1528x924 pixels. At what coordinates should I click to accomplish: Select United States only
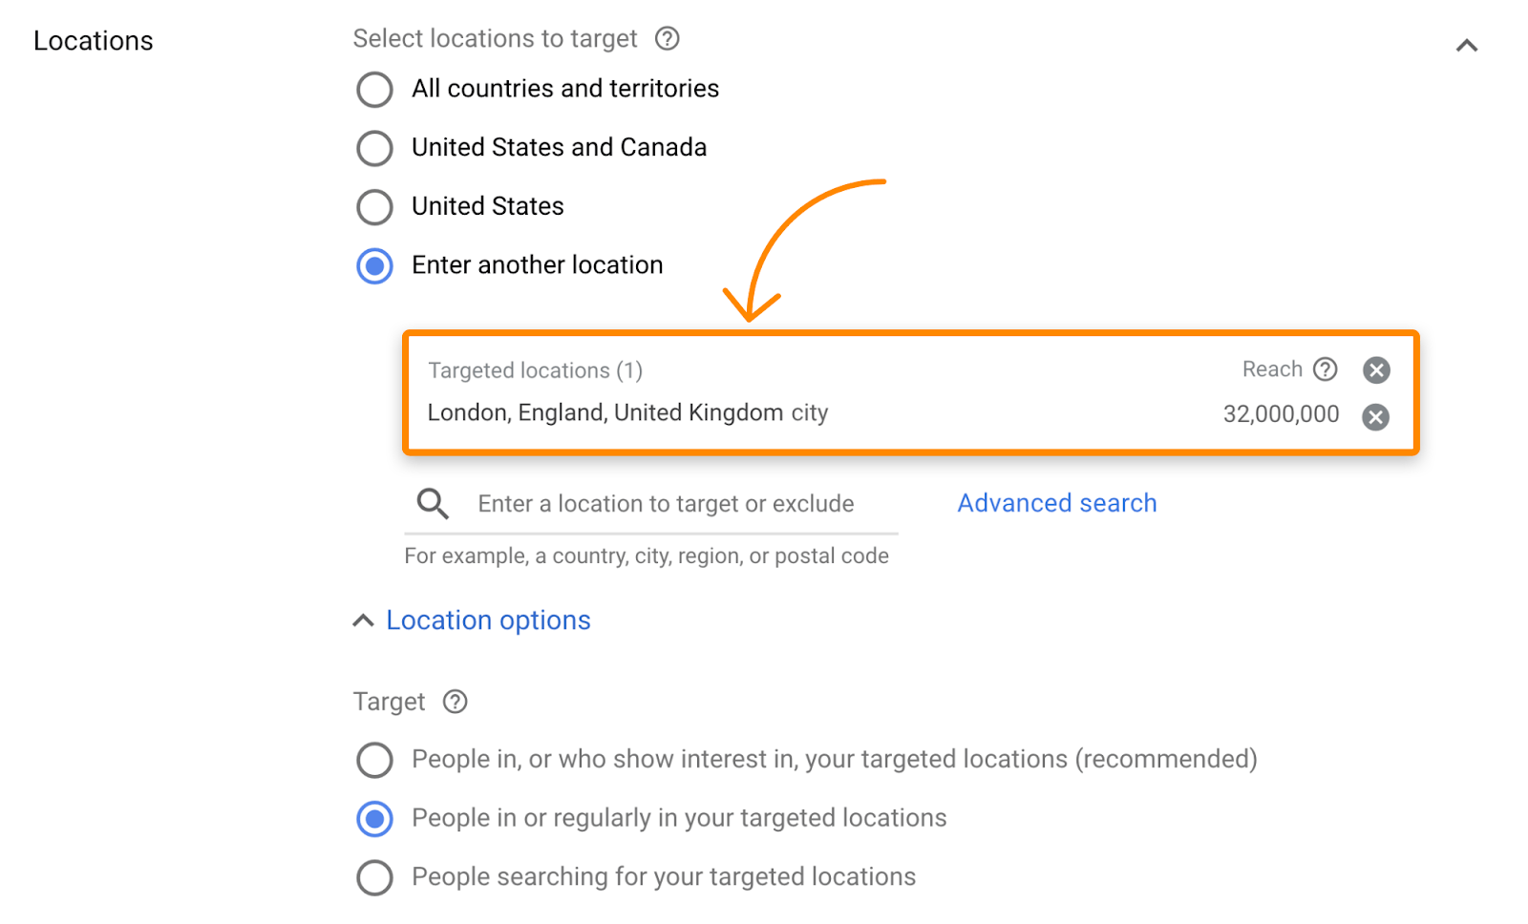pyautogui.click(x=374, y=207)
